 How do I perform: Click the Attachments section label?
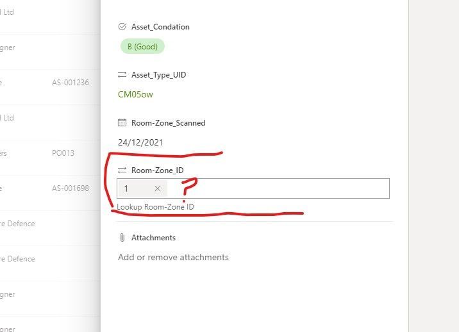click(153, 238)
